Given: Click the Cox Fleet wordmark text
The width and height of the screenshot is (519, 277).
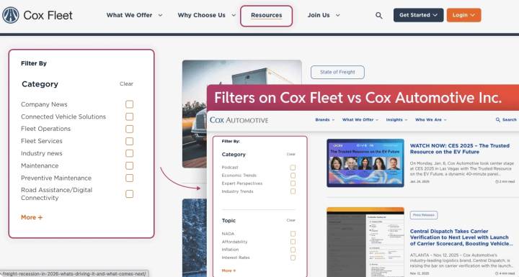Looking at the screenshot, I should coord(48,15).
